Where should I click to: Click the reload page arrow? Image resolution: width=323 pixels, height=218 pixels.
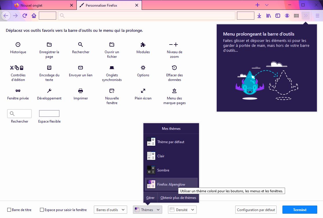[x=25, y=16]
